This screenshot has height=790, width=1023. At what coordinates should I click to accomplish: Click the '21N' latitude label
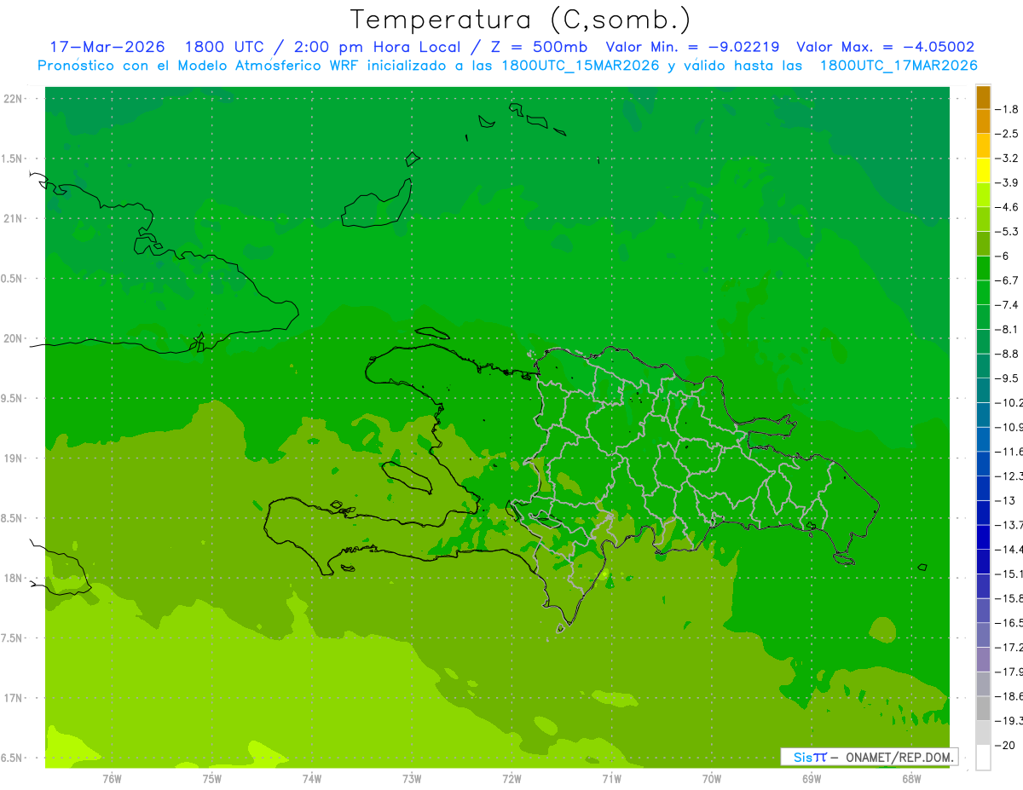tap(14, 219)
